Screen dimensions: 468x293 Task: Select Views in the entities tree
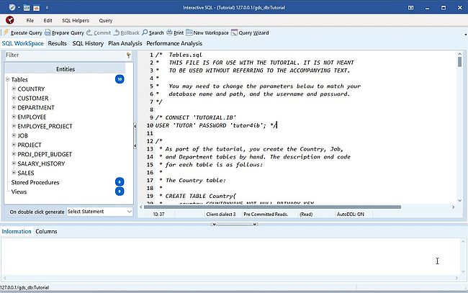click(19, 191)
